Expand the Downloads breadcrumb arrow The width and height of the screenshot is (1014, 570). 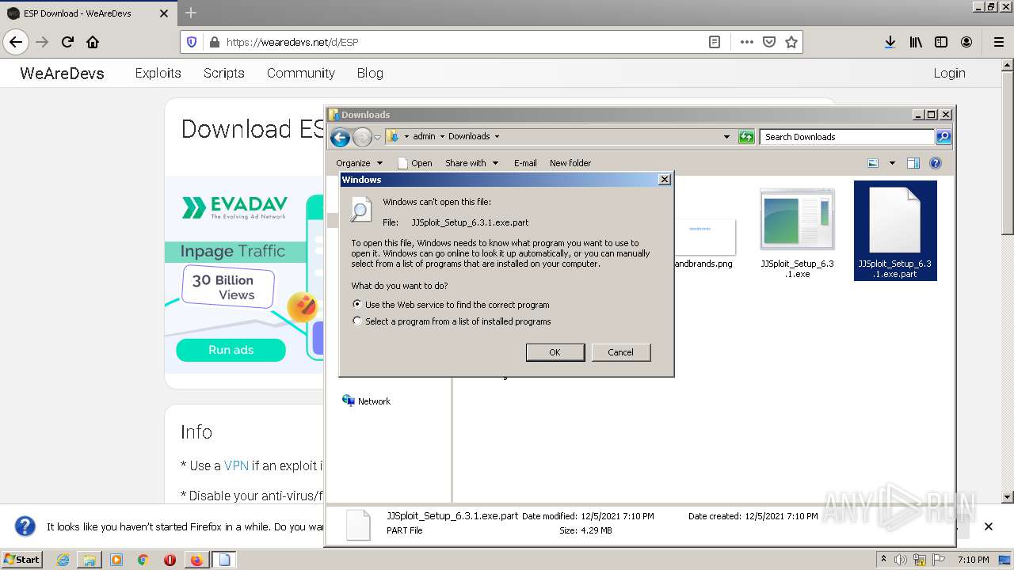click(497, 136)
